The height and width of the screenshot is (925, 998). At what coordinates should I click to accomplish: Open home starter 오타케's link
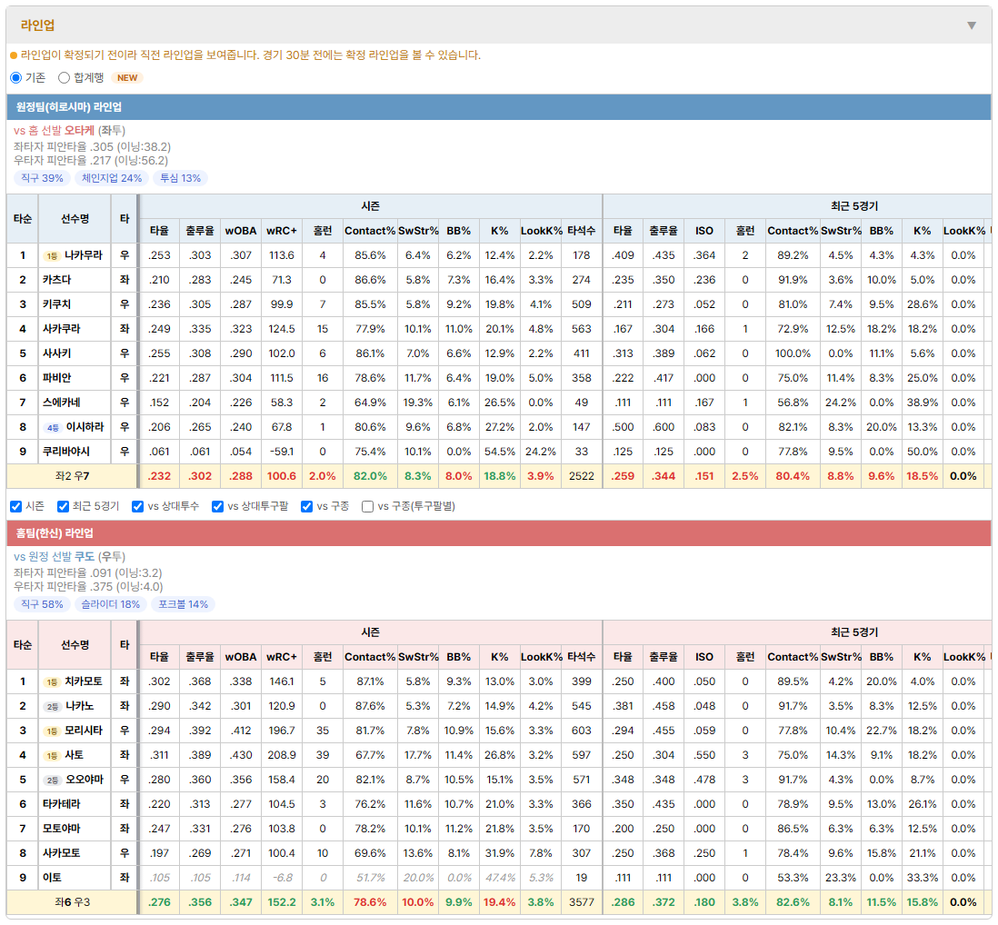pyautogui.click(x=80, y=131)
